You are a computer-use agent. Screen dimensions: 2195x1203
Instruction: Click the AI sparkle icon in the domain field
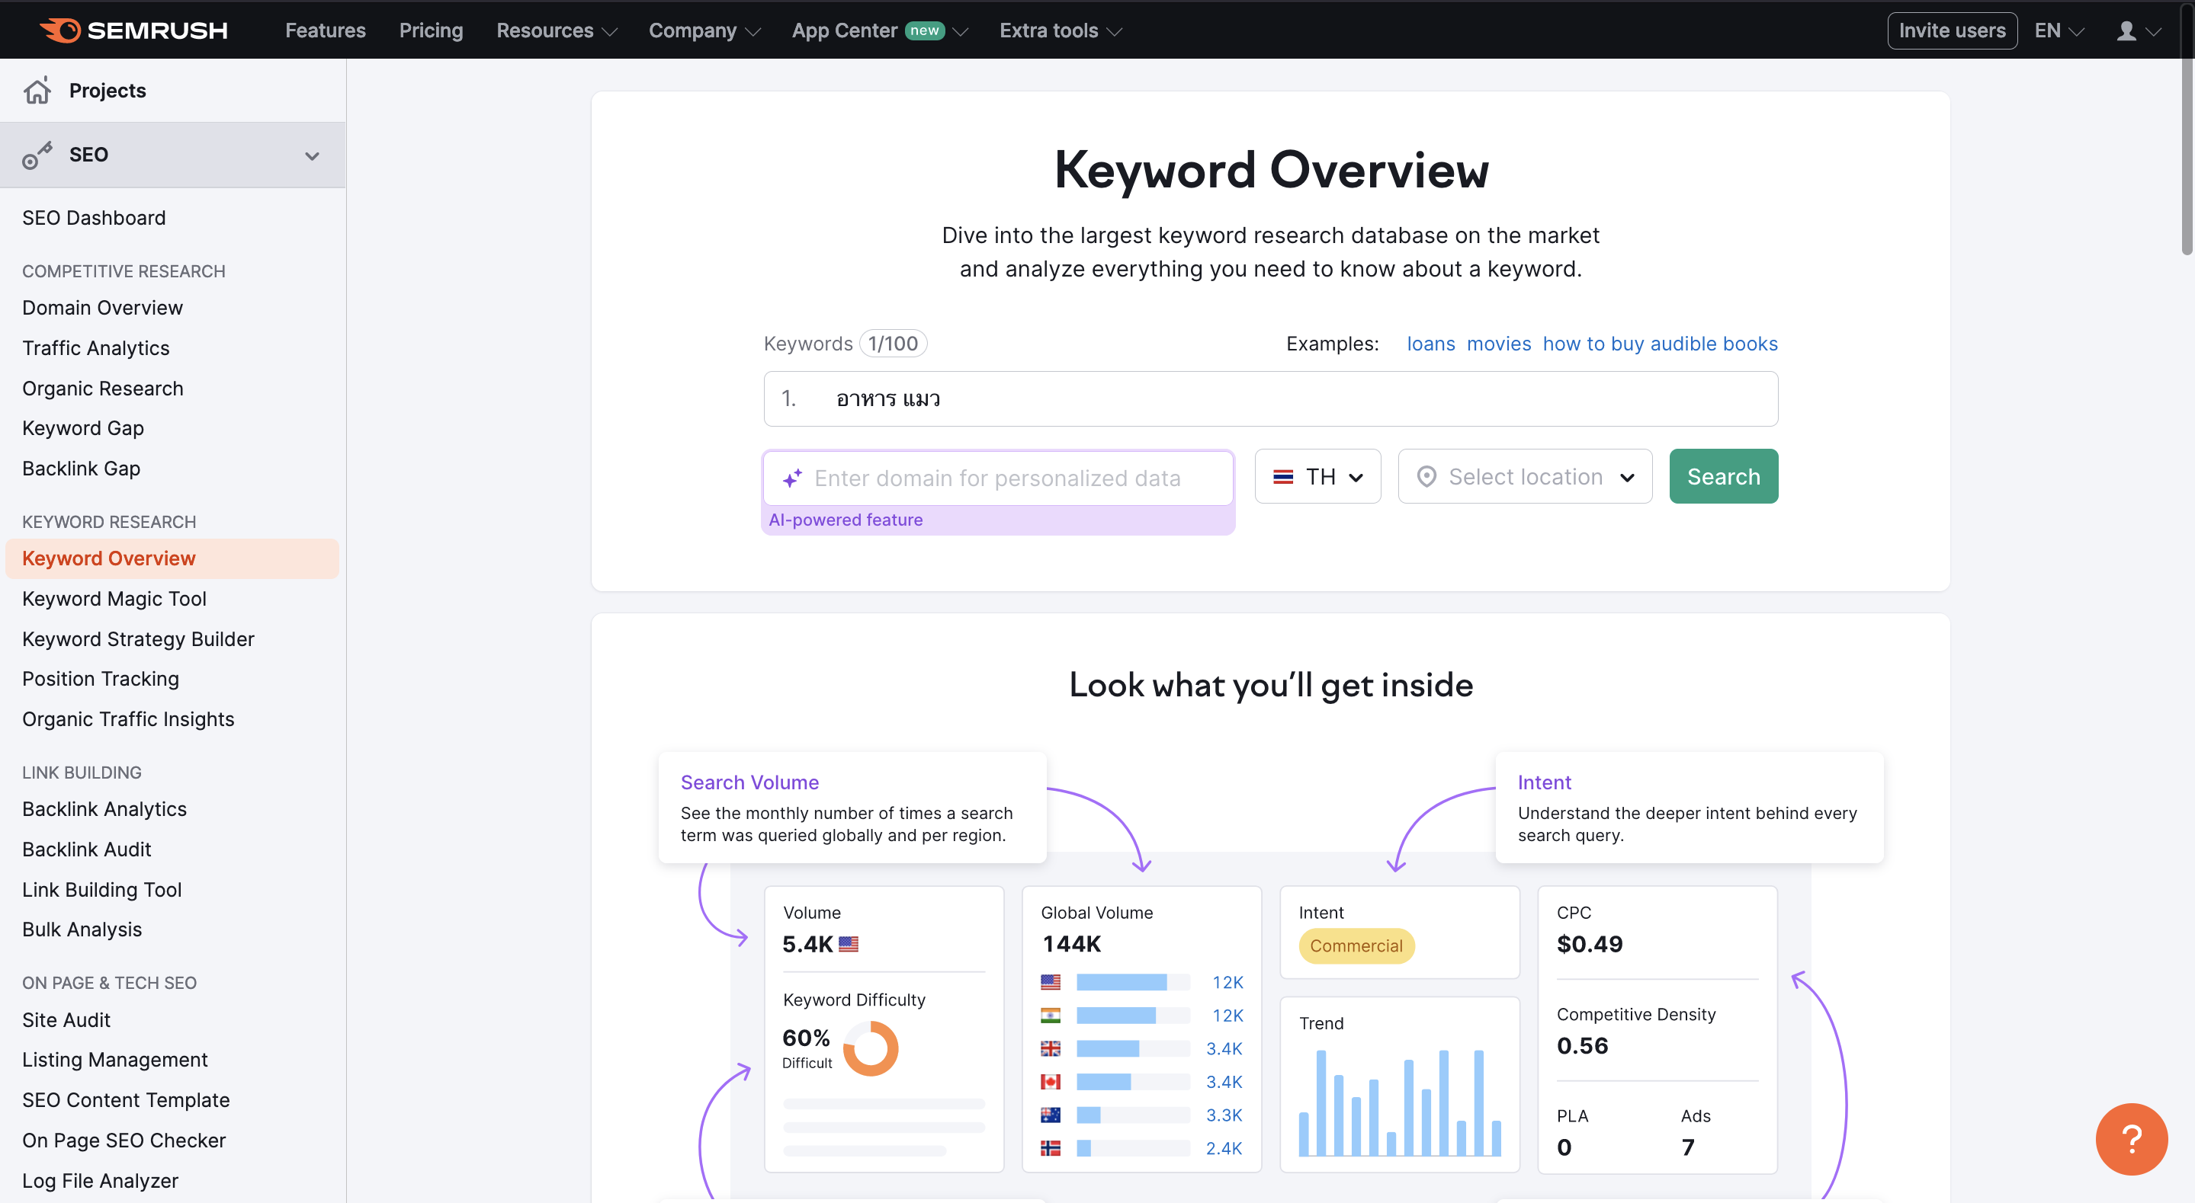(x=791, y=478)
